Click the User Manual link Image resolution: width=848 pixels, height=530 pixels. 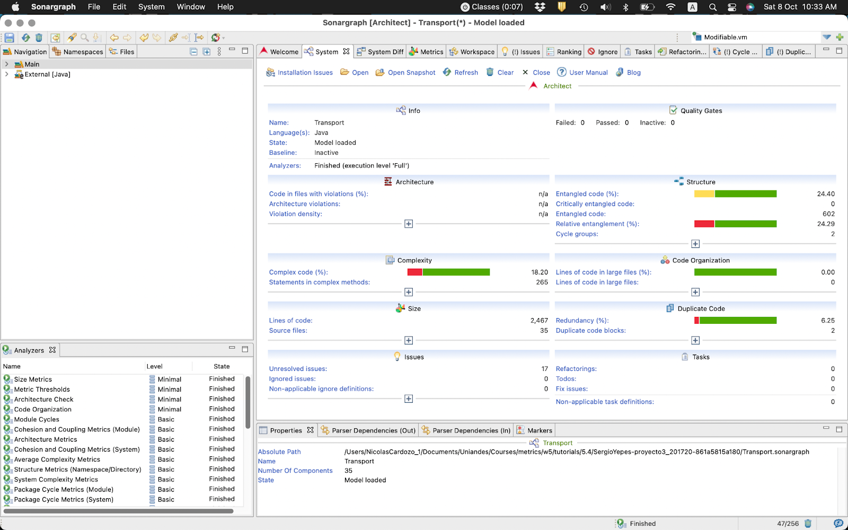[582, 73]
